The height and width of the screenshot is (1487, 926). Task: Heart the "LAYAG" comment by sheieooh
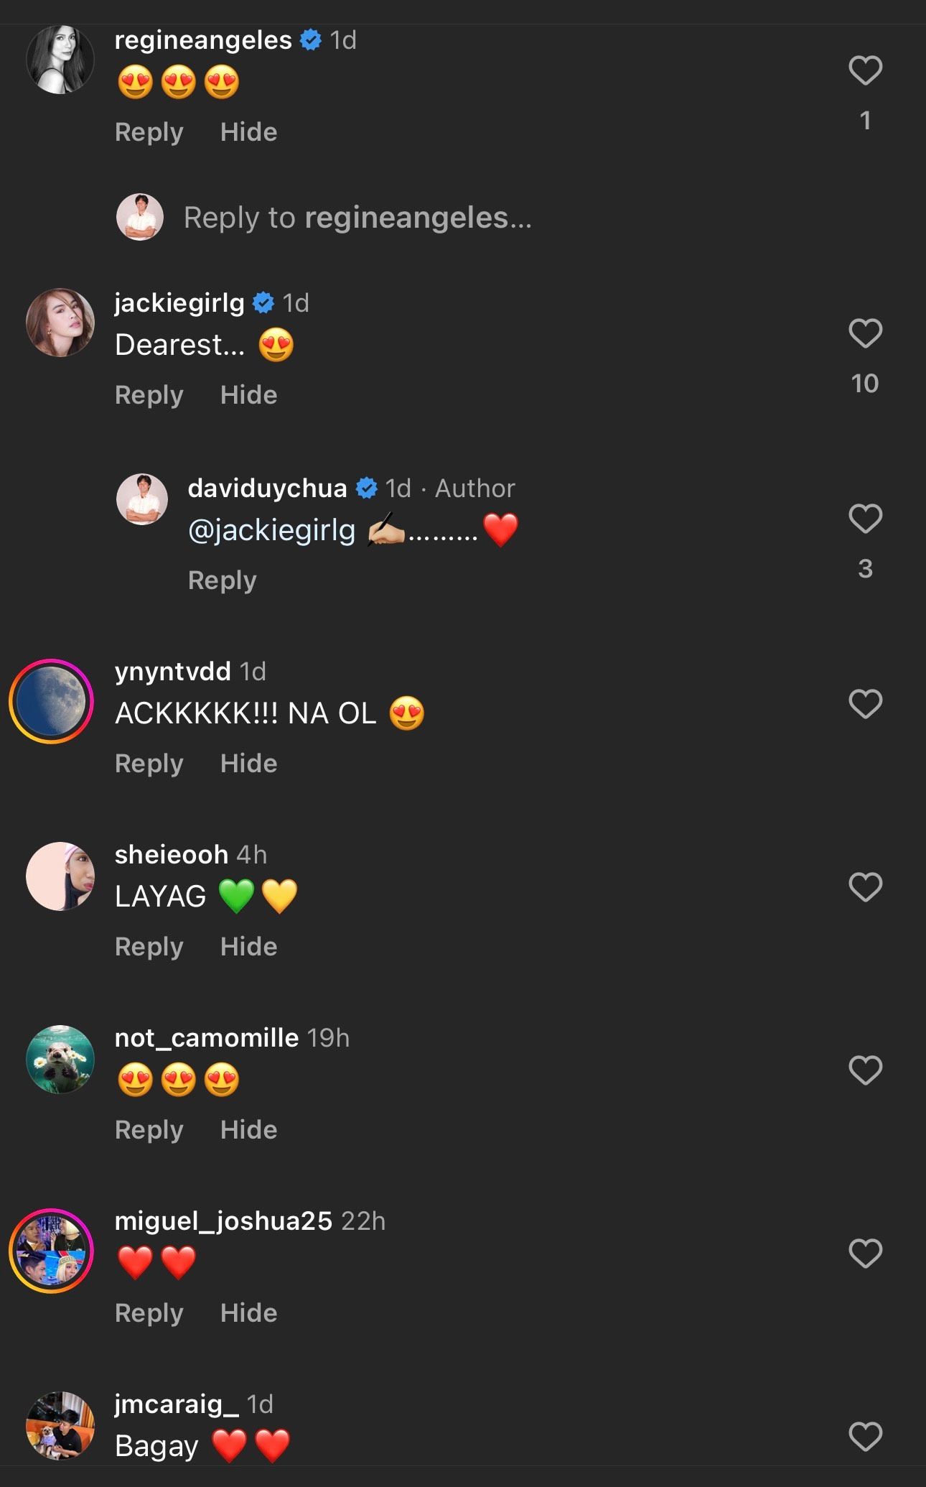(865, 887)
